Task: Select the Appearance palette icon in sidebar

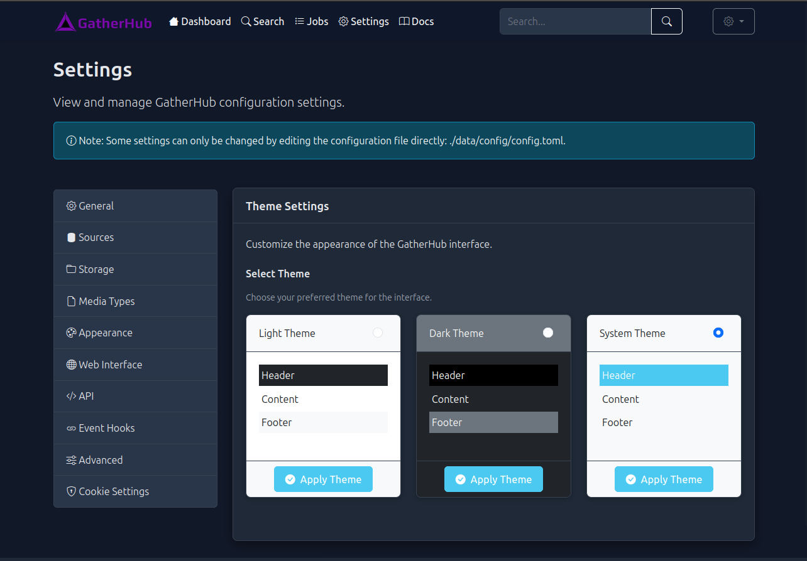Action: [70, 333]
